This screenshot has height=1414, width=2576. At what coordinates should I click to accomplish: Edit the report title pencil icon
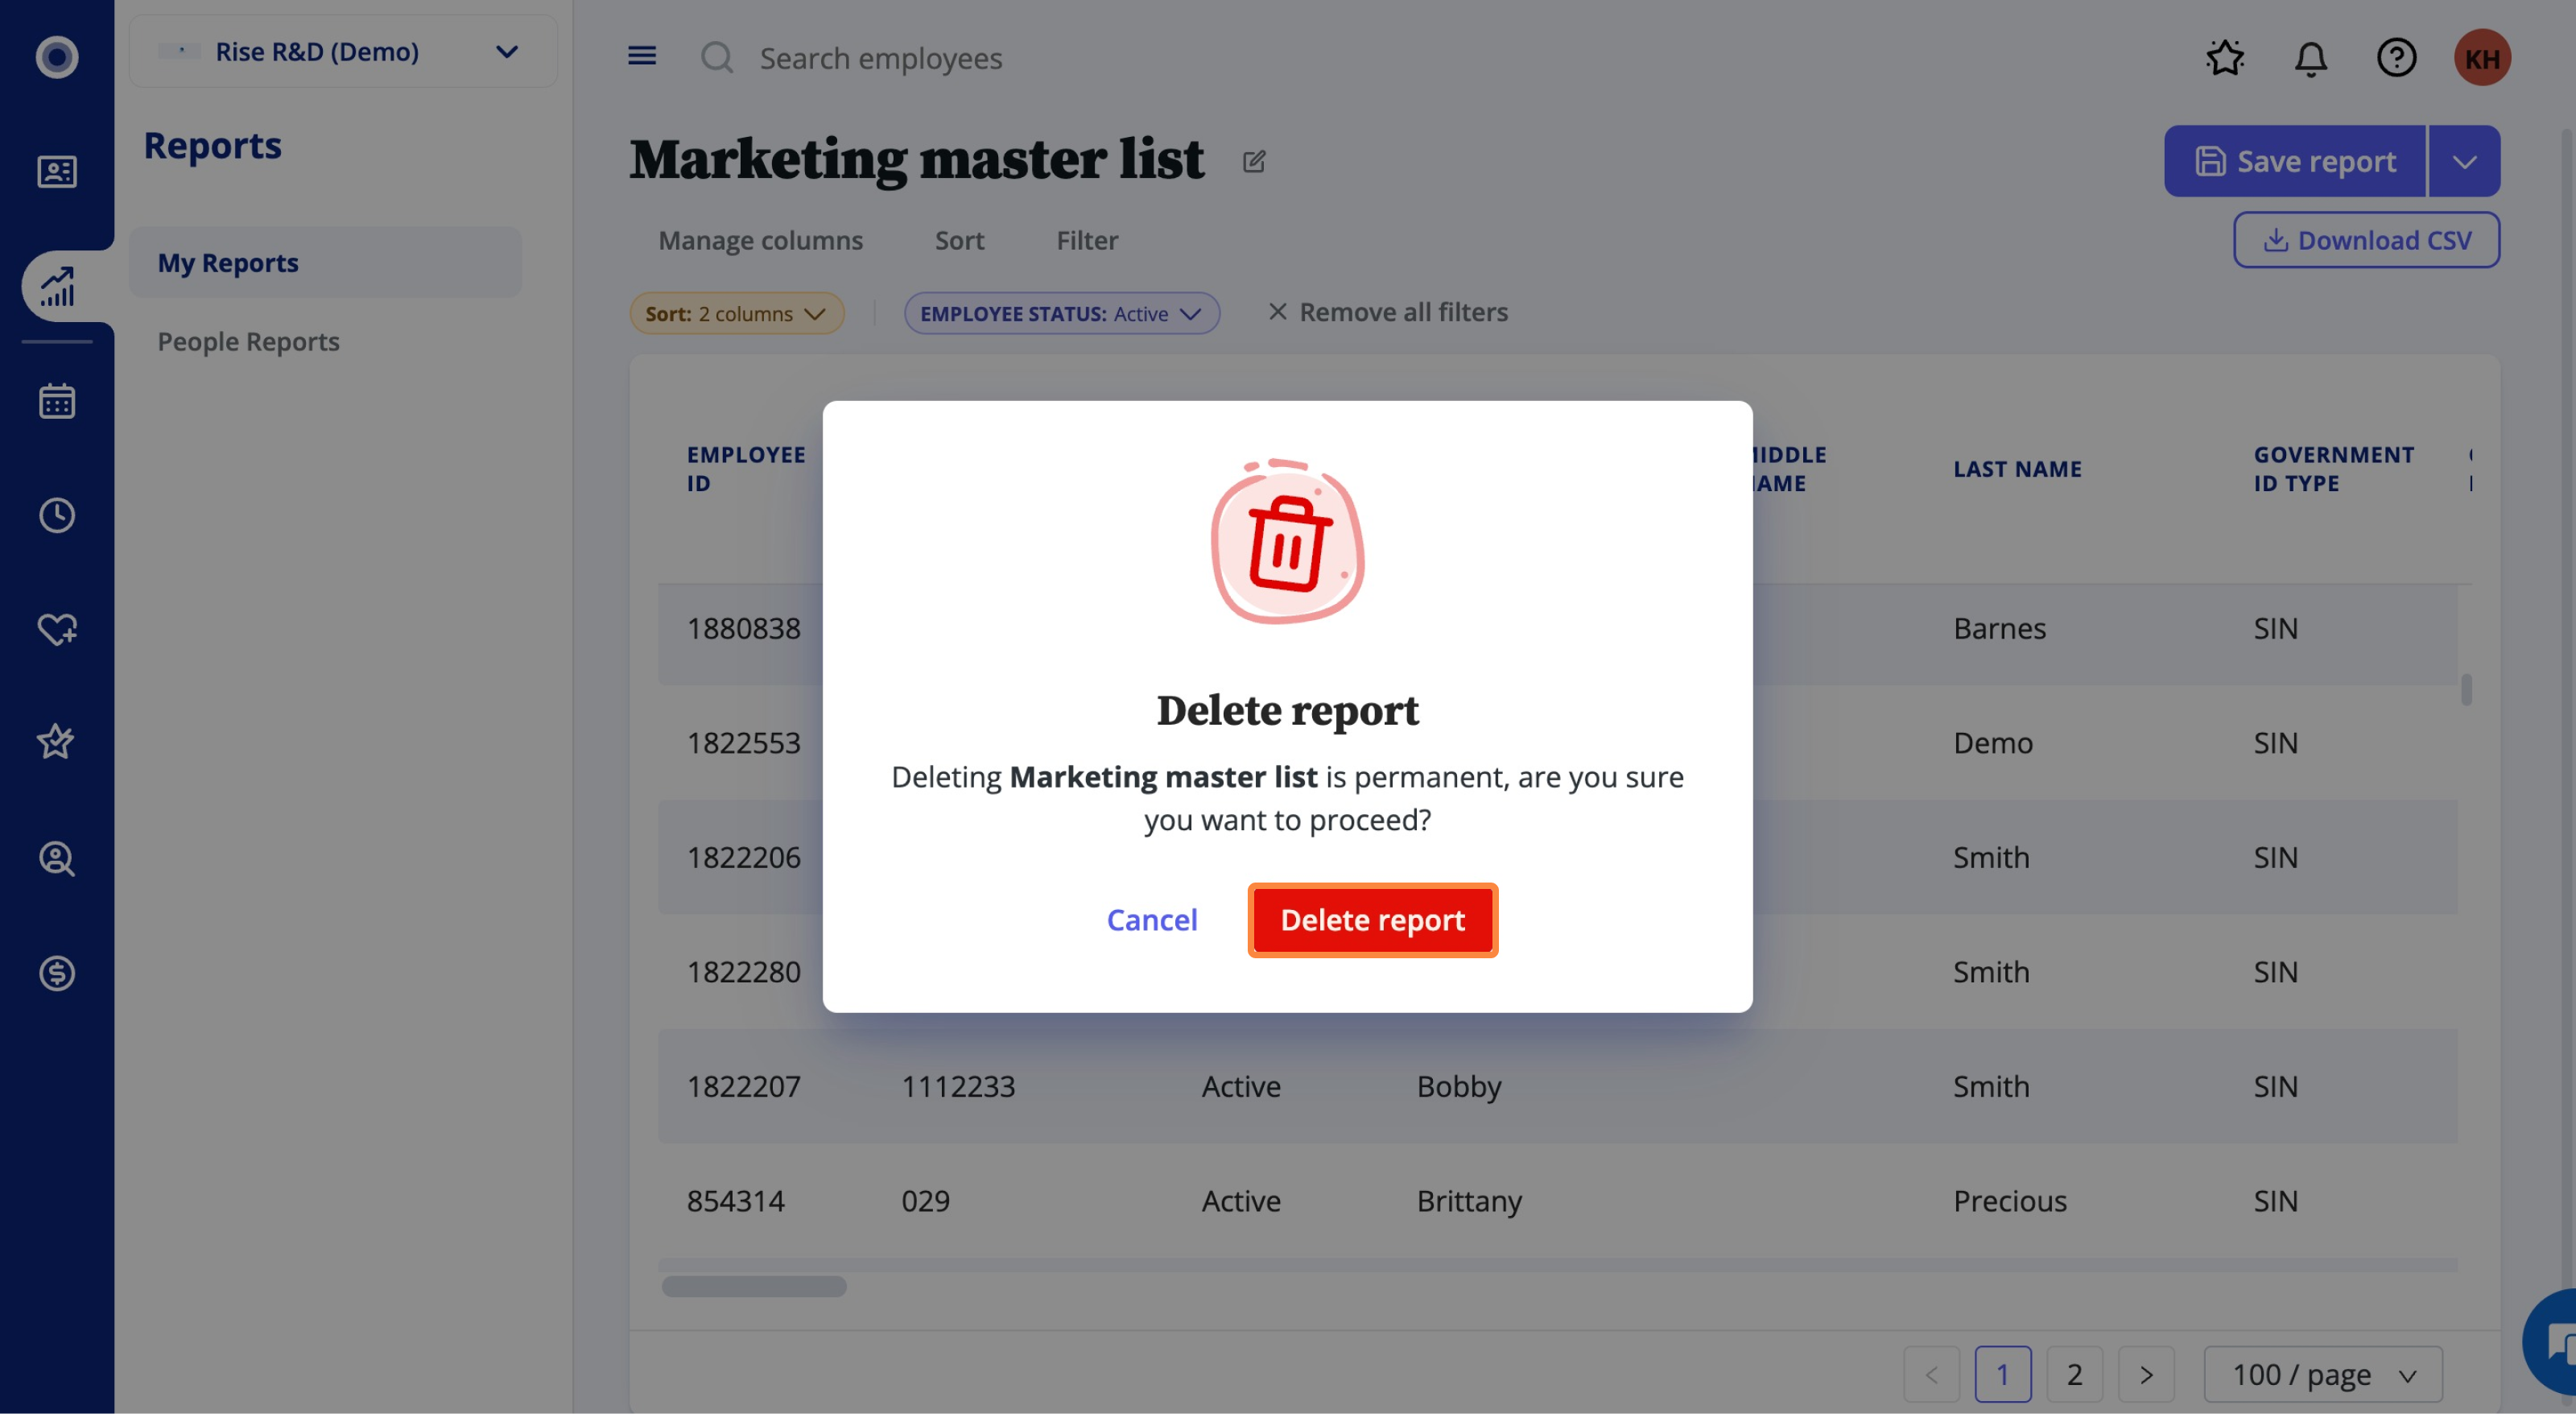[1254, 162]
